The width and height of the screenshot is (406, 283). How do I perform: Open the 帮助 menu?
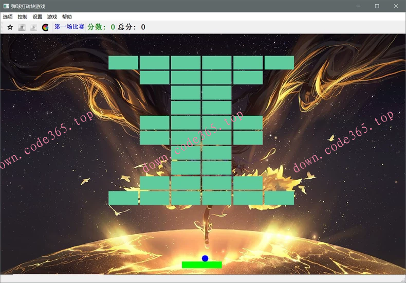(x=67, y=17)
